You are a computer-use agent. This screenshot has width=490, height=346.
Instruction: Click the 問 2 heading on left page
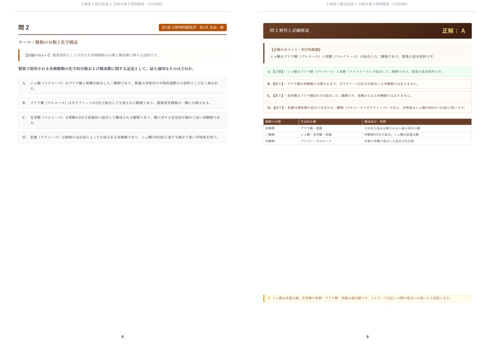coord(24,27)
